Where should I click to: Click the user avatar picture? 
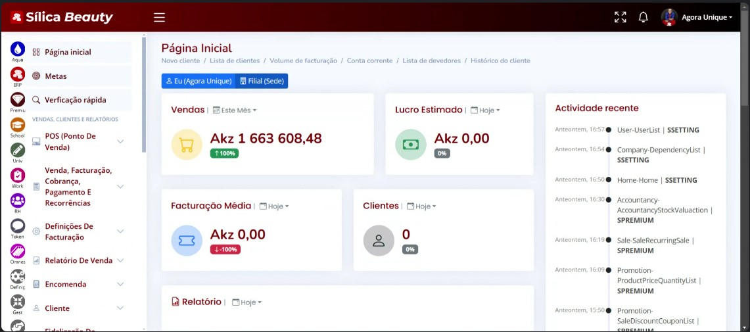[669, 17]
